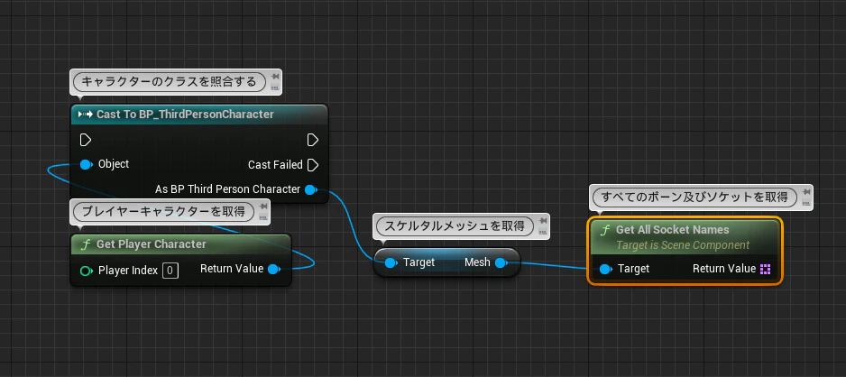Click comment text プレイヤーキャラクターを取得
The image size is (846, 377).
pos(163,211)
